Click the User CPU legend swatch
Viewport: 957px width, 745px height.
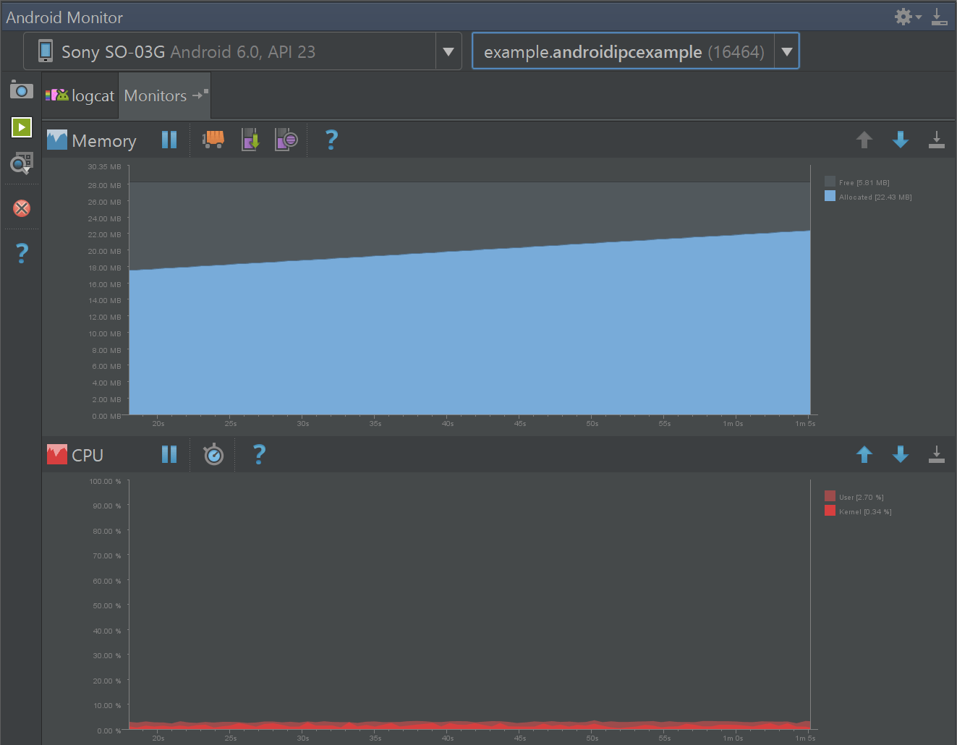[x=830, y=496]
